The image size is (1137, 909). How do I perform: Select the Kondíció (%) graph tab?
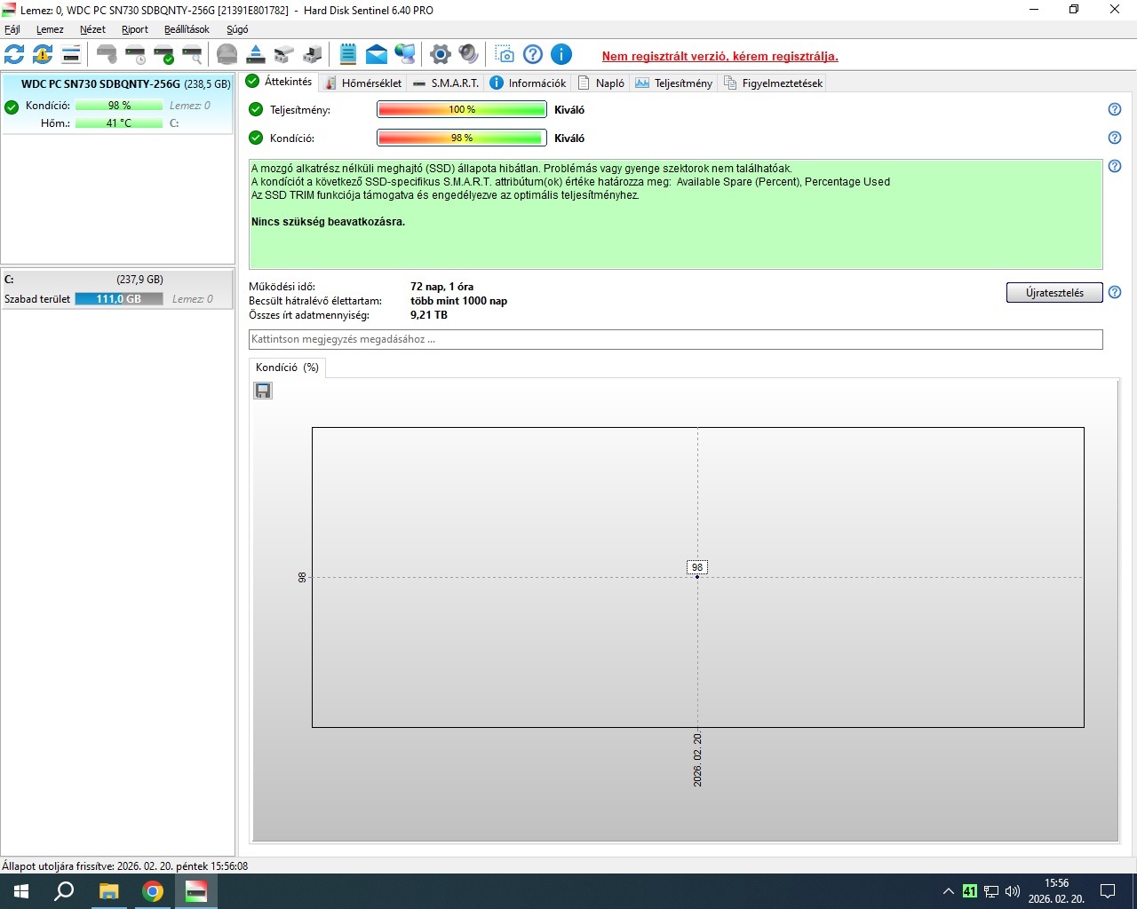click(x=287, y=368)
